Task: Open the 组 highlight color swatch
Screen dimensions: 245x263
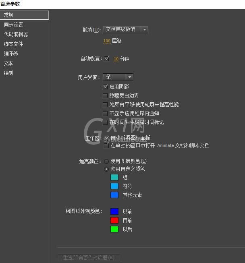Action: point(114,177)
